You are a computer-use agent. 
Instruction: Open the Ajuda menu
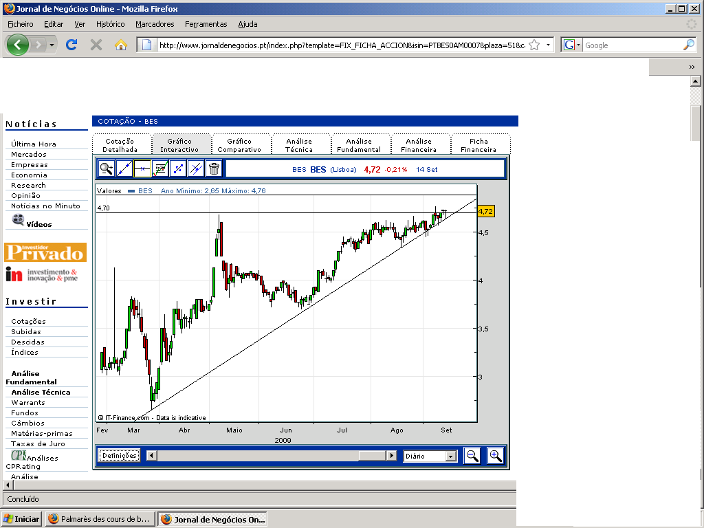point(247,24)
